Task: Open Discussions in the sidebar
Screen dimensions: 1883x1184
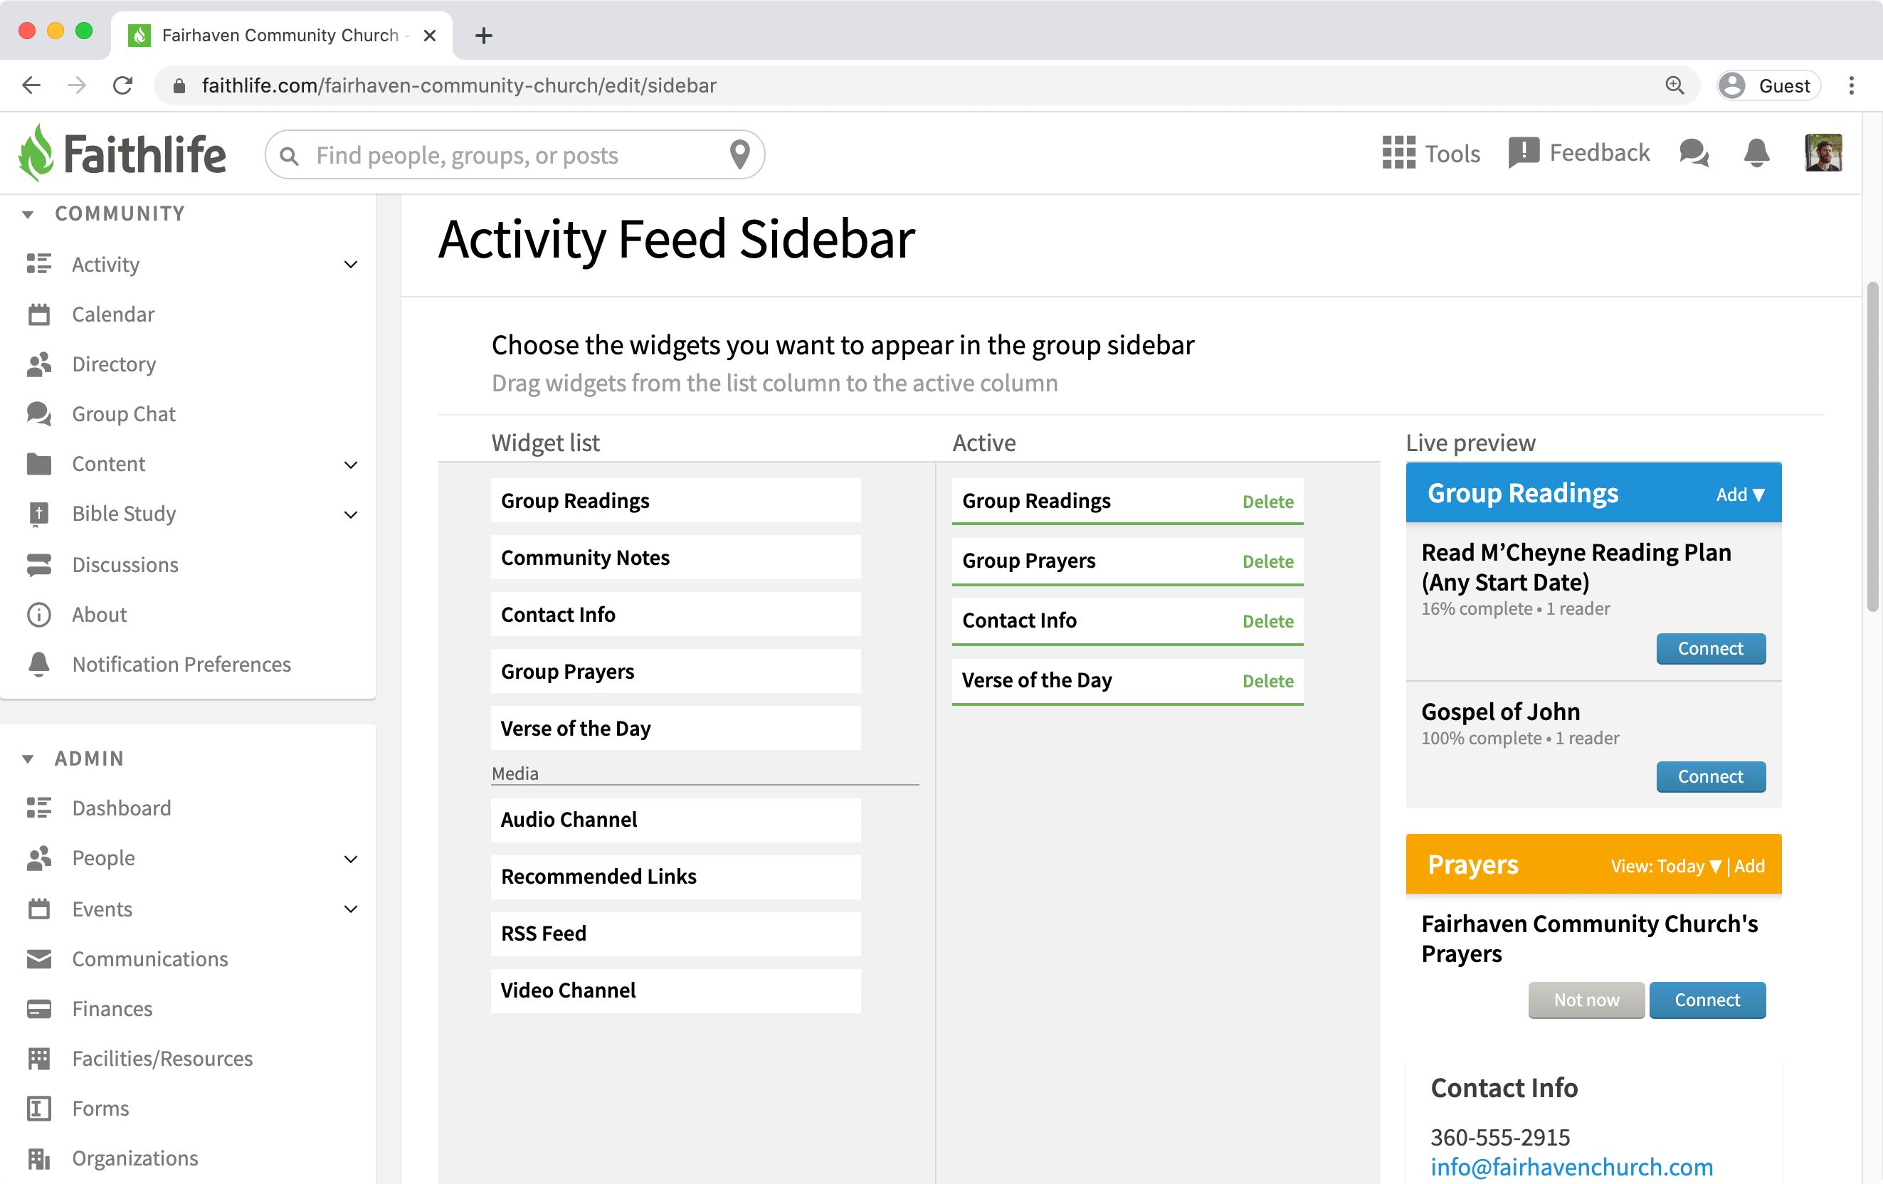Action: click(x=125, y=565)
